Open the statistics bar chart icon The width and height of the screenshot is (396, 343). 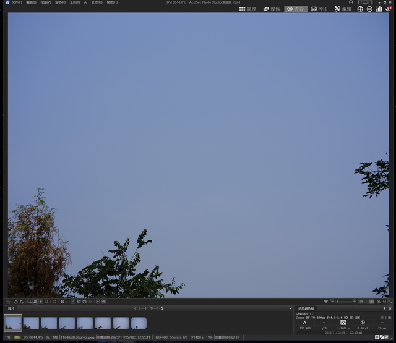[x=379, y=9]
